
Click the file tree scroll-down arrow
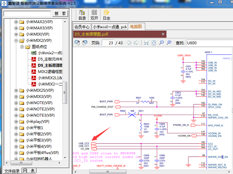click(65, 158)
